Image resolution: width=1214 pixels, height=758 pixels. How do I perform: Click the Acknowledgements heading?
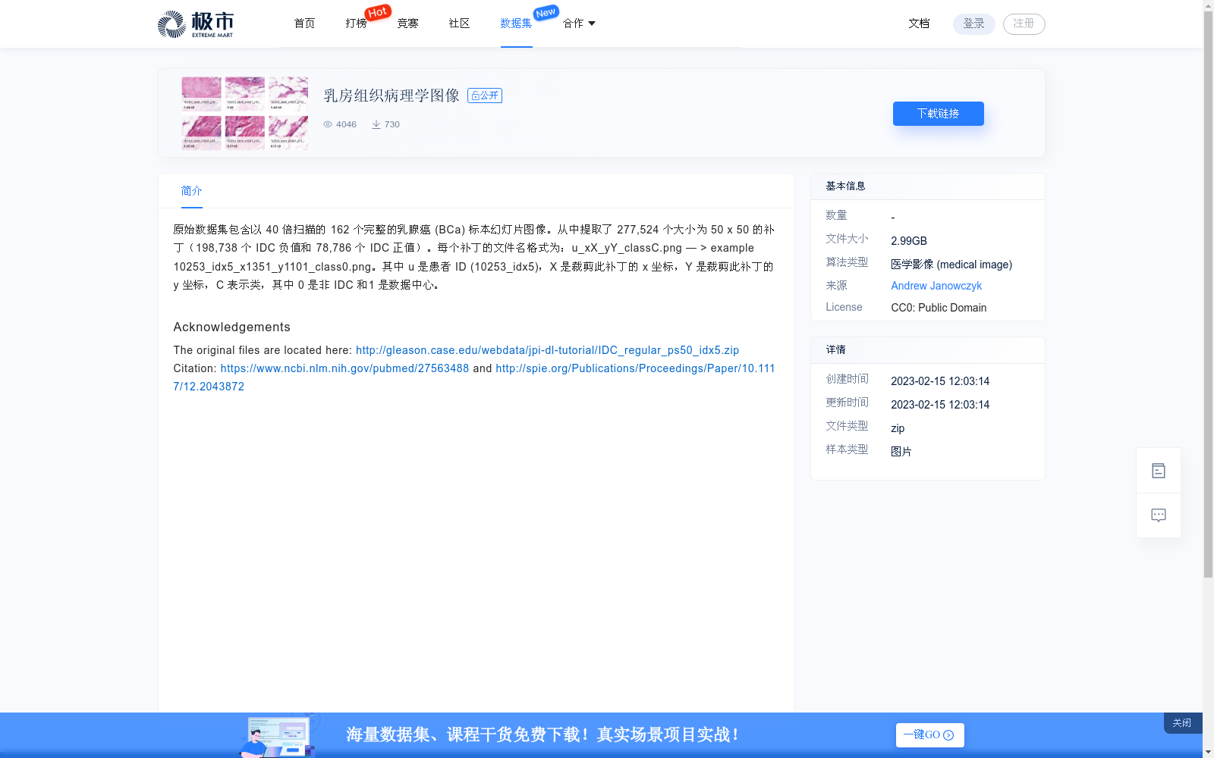click(x=231, y=327)
